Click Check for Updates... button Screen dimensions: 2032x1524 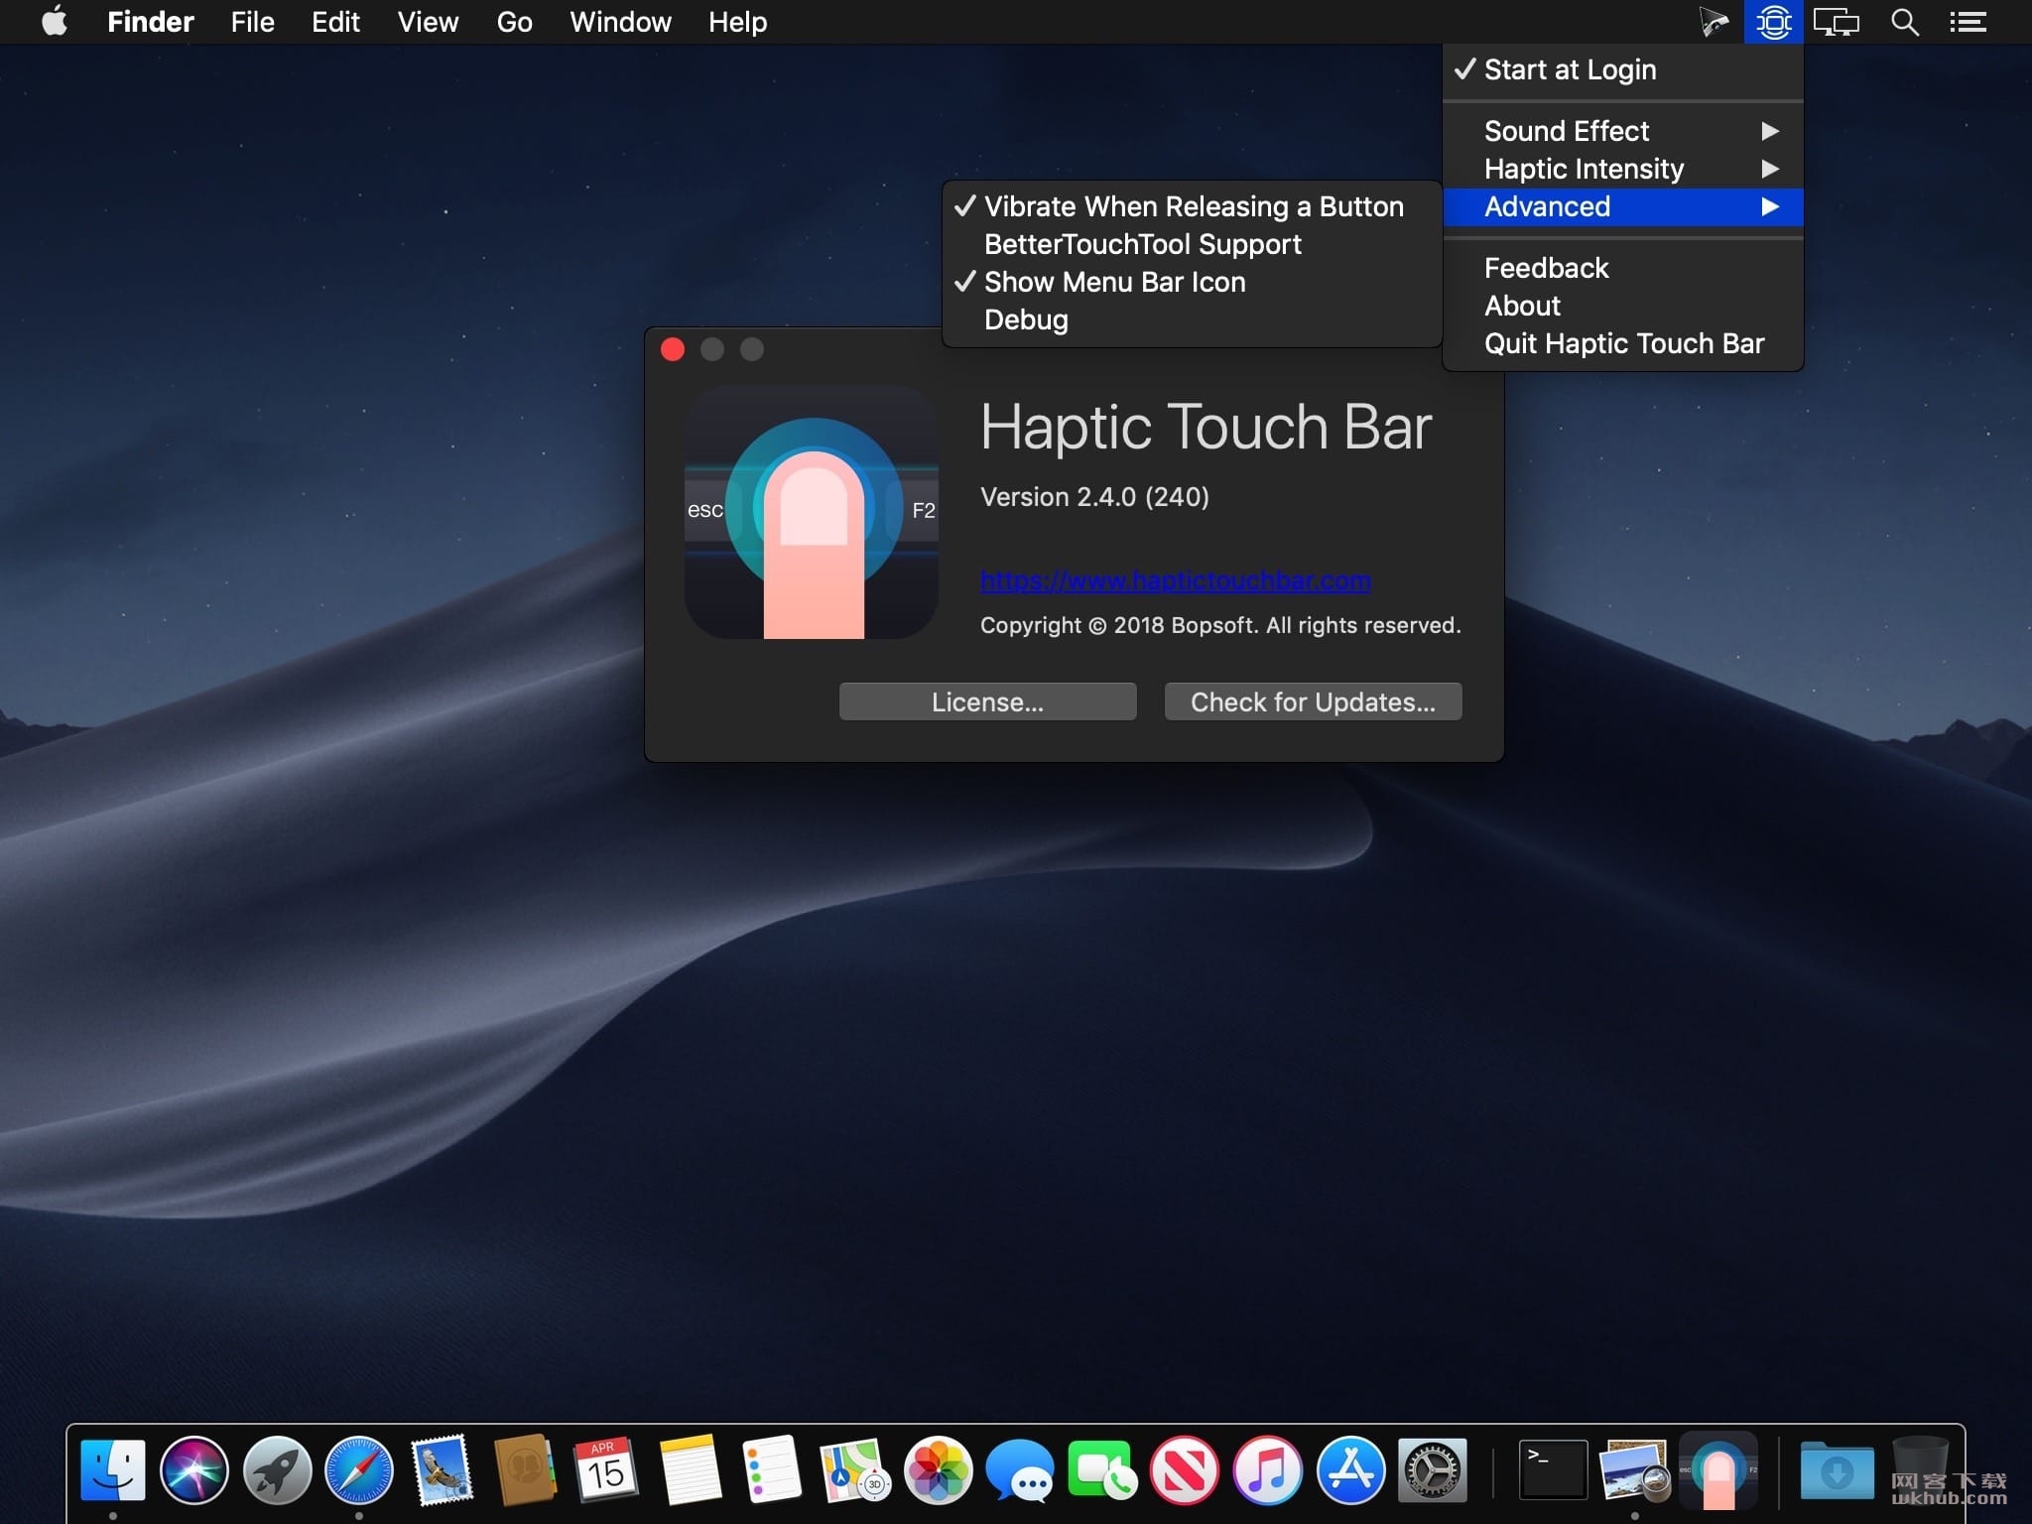point(1313,701)
